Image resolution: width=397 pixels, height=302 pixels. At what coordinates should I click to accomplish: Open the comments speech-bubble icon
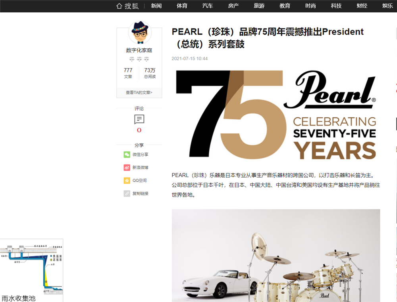point(139,119)
